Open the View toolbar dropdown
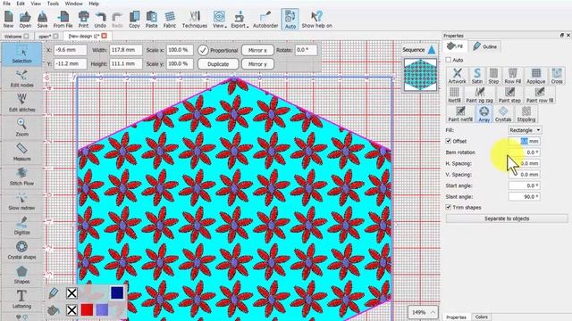572x321 pixels. point(219,20)
